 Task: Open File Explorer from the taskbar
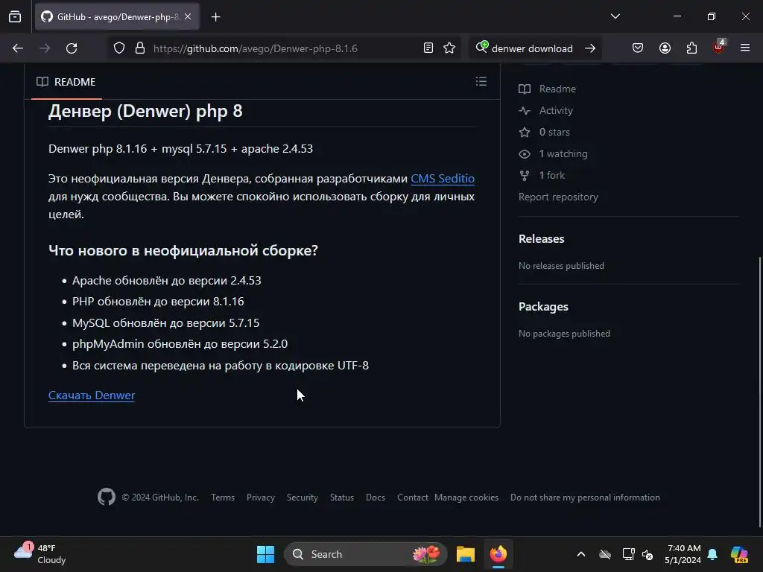tap(465, 554)
